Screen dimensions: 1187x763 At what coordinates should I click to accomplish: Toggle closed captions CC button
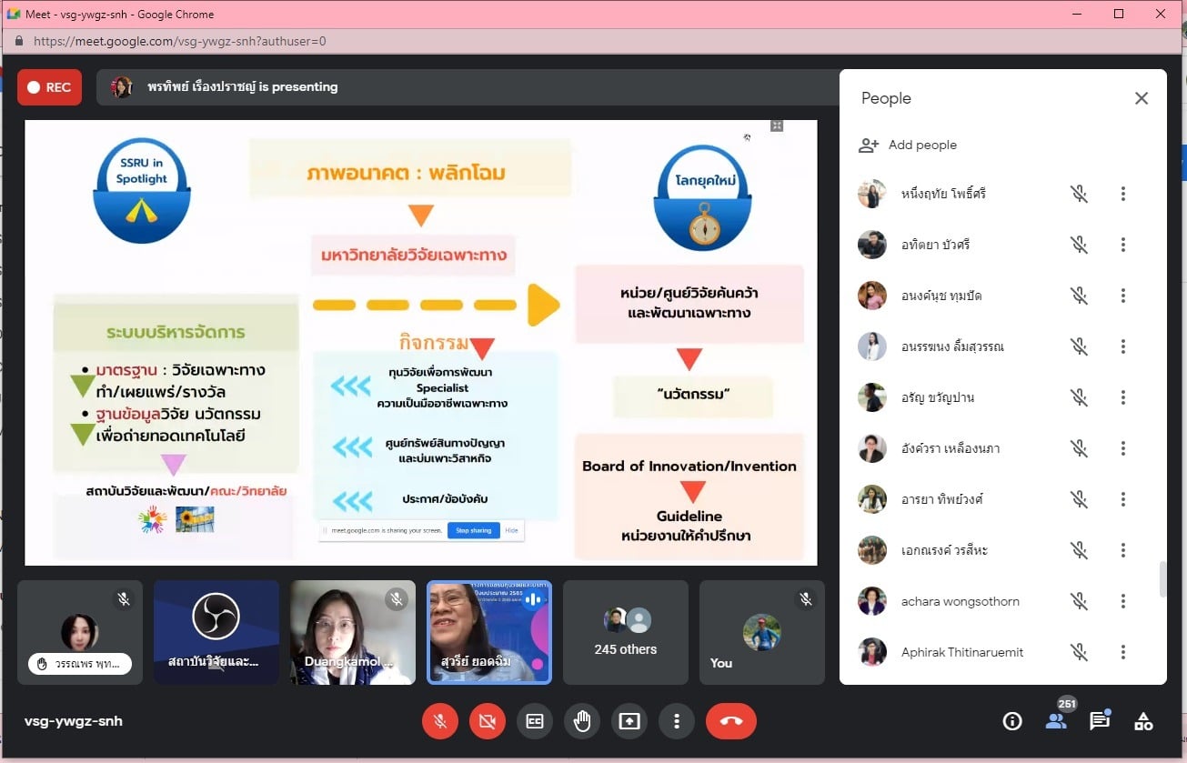[x=535, y=721]
